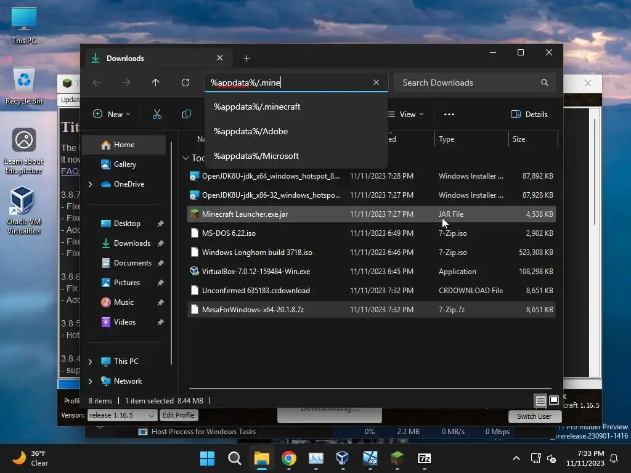Select OpenJDK8U-jdk_x86-32 installer file
Screen dimensions: 631x473
click(x=372, y=195)
